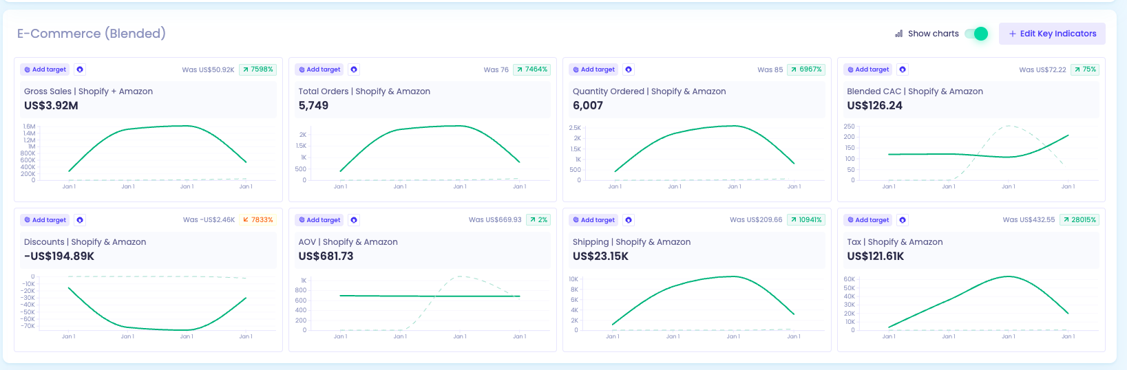Turn off the Show charts toggle
The width and height of the screenshot is (1127, 370).
(x=976, y=34)
